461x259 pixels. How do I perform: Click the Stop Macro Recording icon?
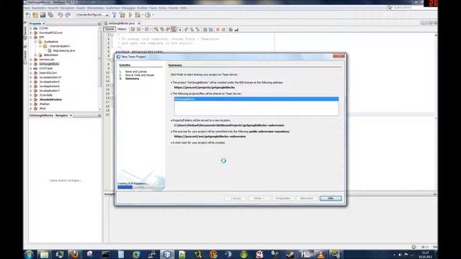point(223,29)
